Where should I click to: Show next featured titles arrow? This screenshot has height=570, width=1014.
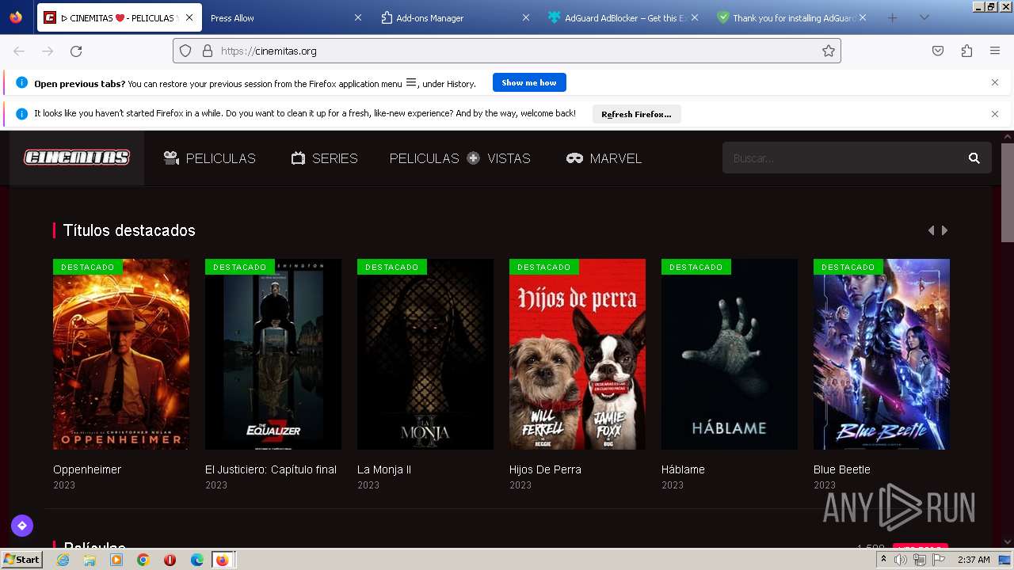(x=944, y=230)
